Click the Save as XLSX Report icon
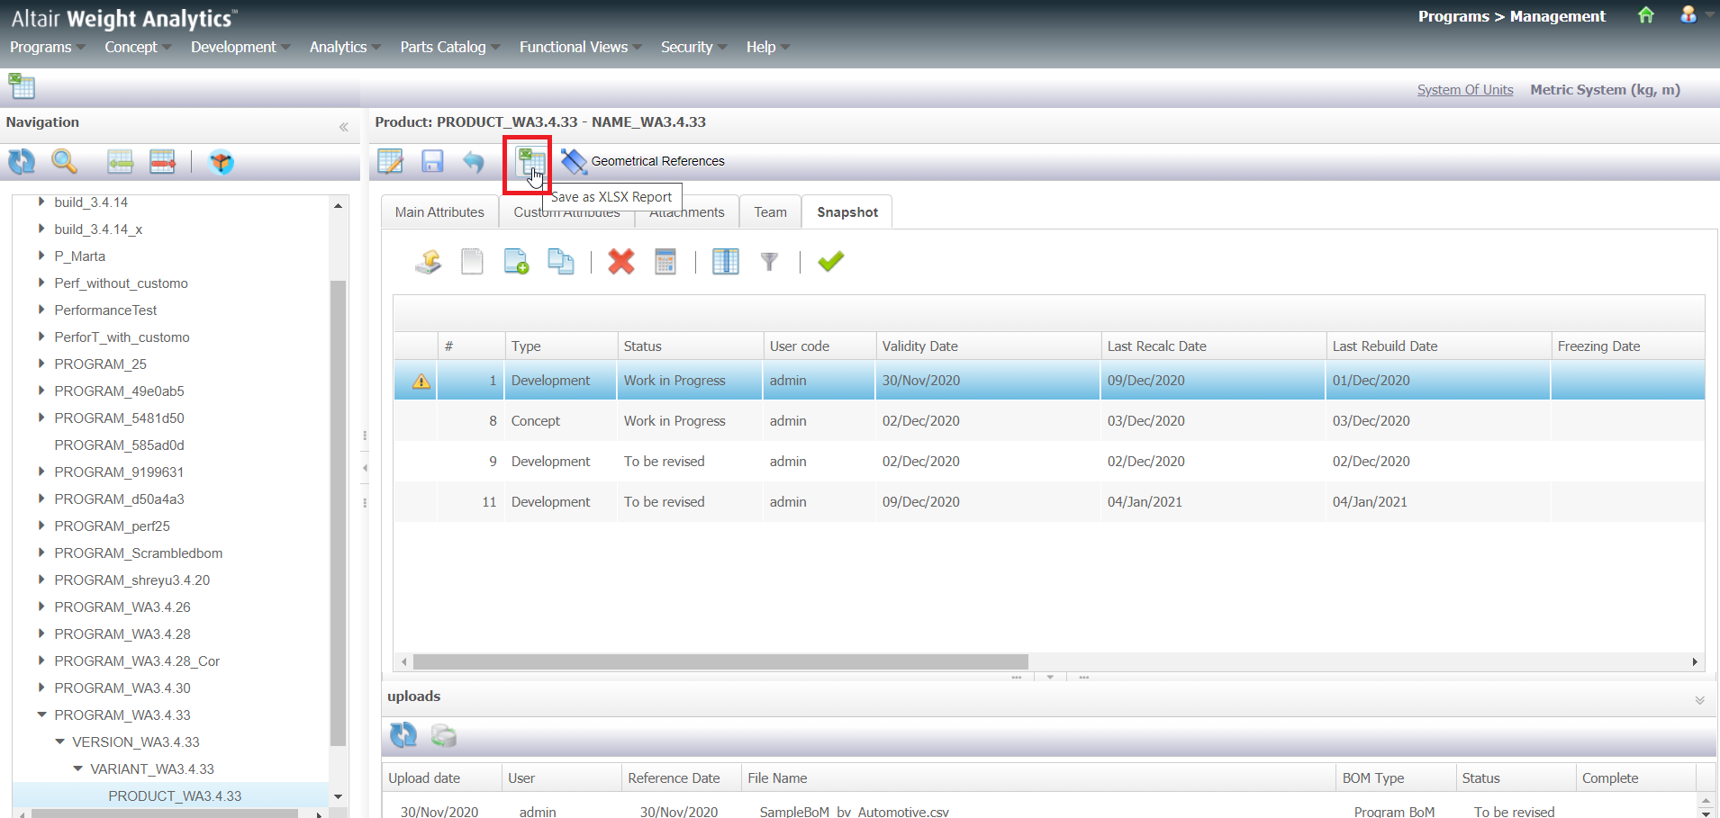Viewport: 1720px width, 818px height. pyautogui.click(x=530, y=162)
